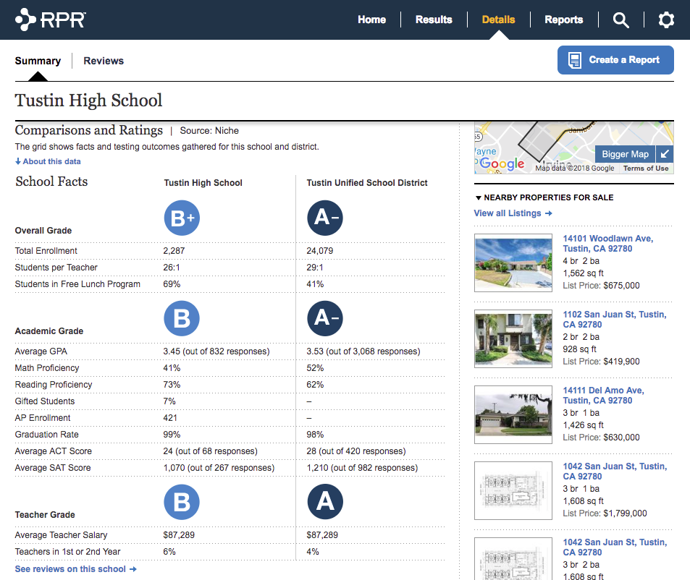Click the Reading Proficiency 73% value
Screen dimensions: 690x580
(x=172, y=385)
